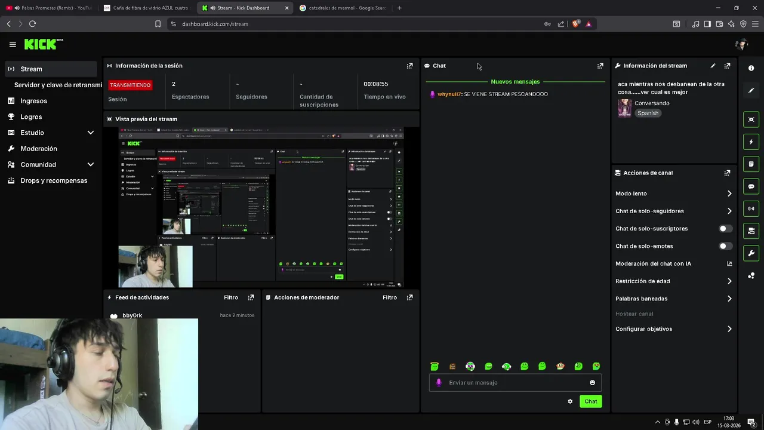This screenshot has width=764, height=430.
Task: Click the capture frame icon in right sidebar
Action: (751, 119)
